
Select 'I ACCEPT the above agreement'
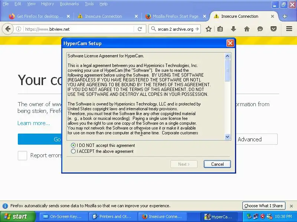73,151
